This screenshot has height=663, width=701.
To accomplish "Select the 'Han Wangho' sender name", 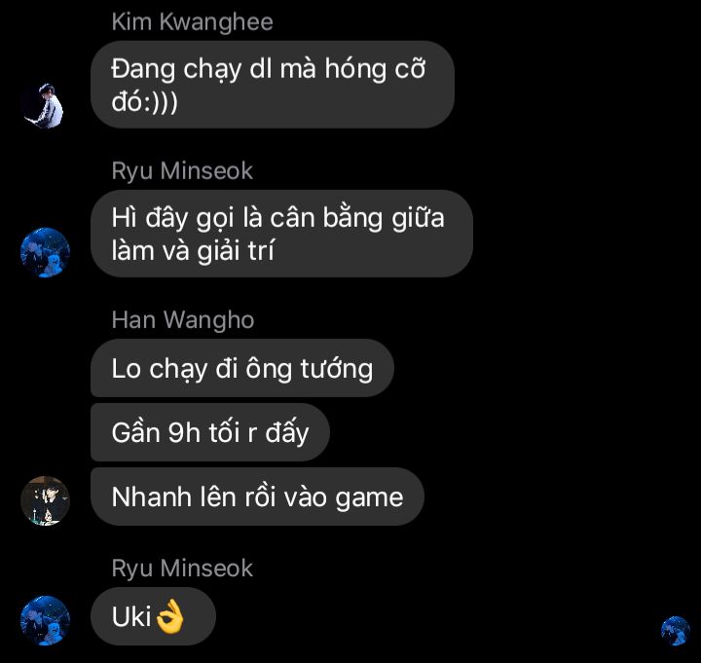I will [x=183, y=320].
